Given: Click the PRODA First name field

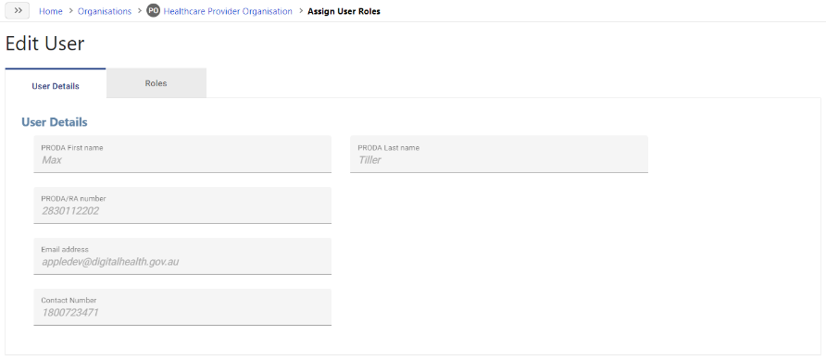Looking at the screenshot, I should coord(182,154).
